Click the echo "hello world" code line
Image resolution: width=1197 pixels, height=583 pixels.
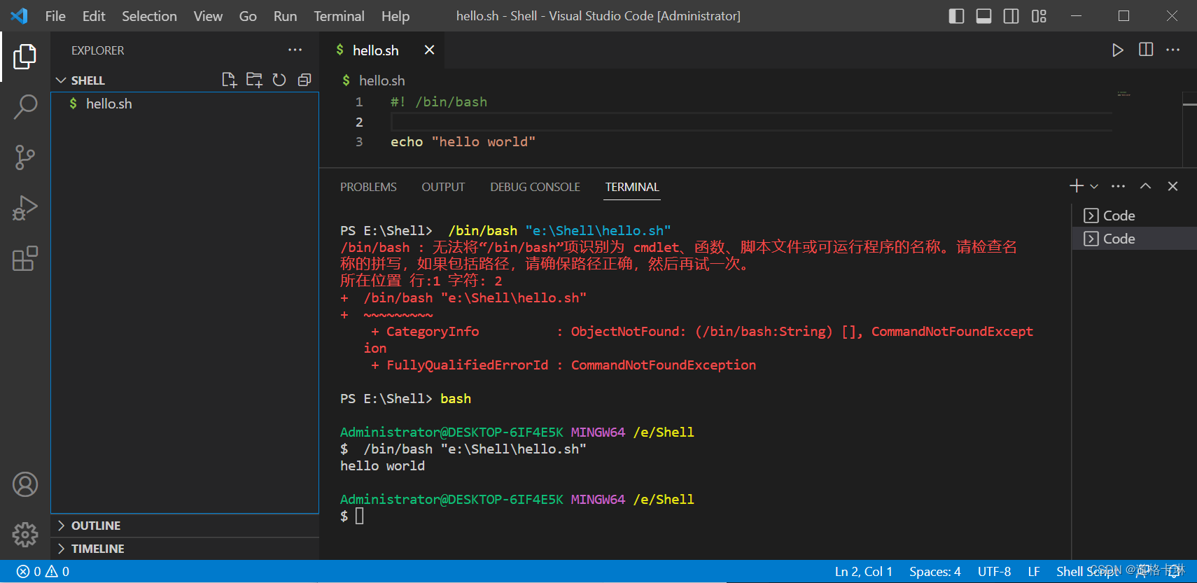tap(463, 141)
